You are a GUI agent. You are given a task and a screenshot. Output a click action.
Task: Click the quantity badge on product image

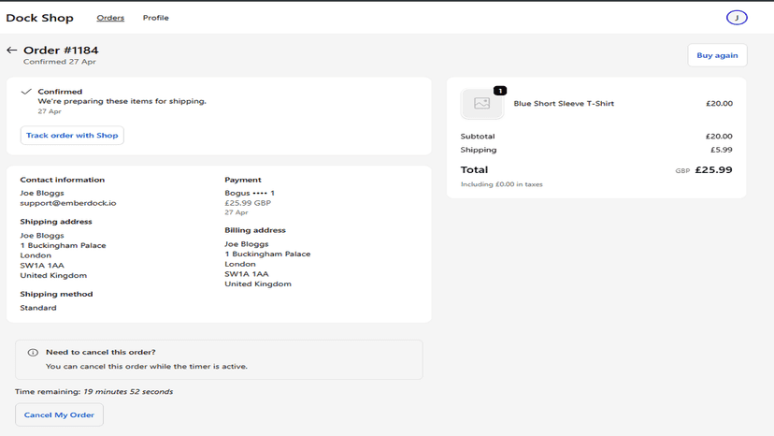500,91
